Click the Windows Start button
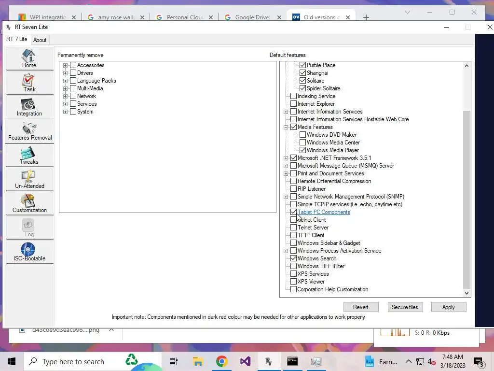Viewport: 494px width, 371px height. click(12, 361)
